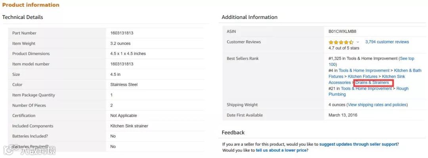
Task: Click the Drains & Strainers category link
Action: (372, 83)
